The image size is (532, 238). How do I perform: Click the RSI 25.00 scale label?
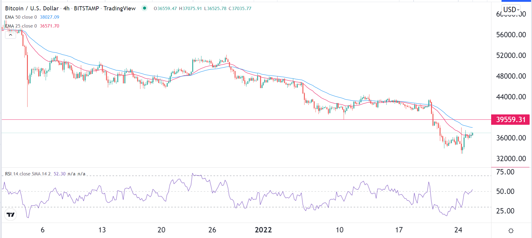(x=505, y=211)
